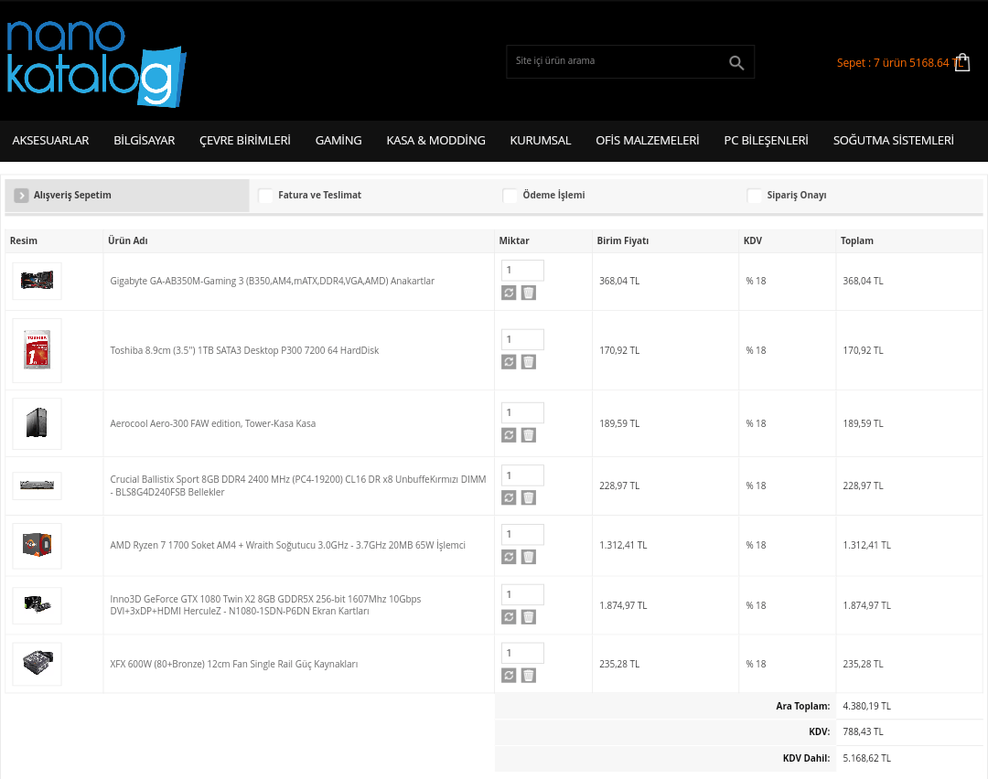Refresh quantity for Inno3D GTX 1080
The width and height of the screenshot is (988, 779).
[509, 617]
